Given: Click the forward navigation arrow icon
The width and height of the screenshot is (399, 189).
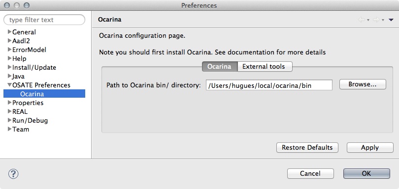Looking at the screenshot, I should (x=376, y=20).
